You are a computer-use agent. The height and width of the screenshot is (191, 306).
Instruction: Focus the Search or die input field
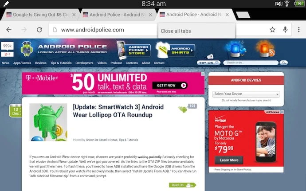click(251, 62)
